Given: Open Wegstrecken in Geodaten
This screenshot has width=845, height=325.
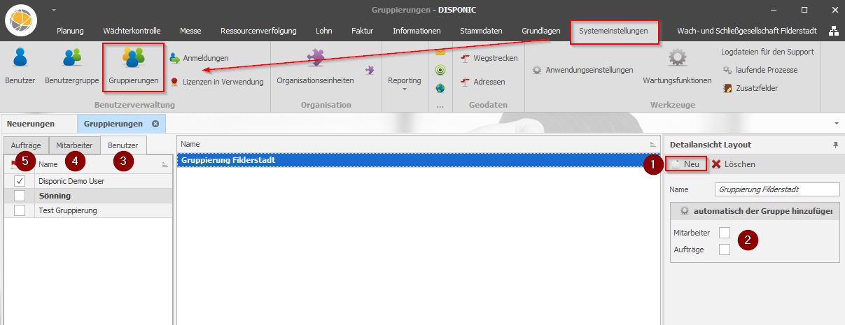Looking at the screenshot, I should click(489, 58).
